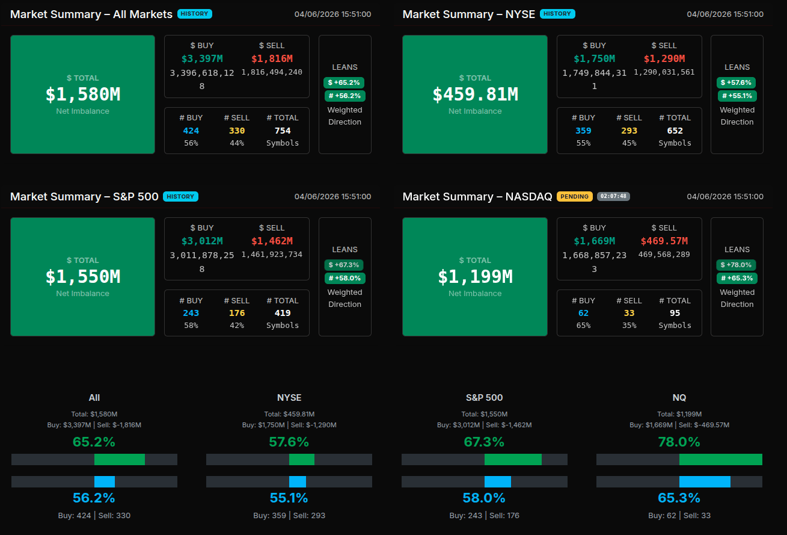
Task: Click the $ +65.2% leans badge
Action: click(x=344, y=82)
